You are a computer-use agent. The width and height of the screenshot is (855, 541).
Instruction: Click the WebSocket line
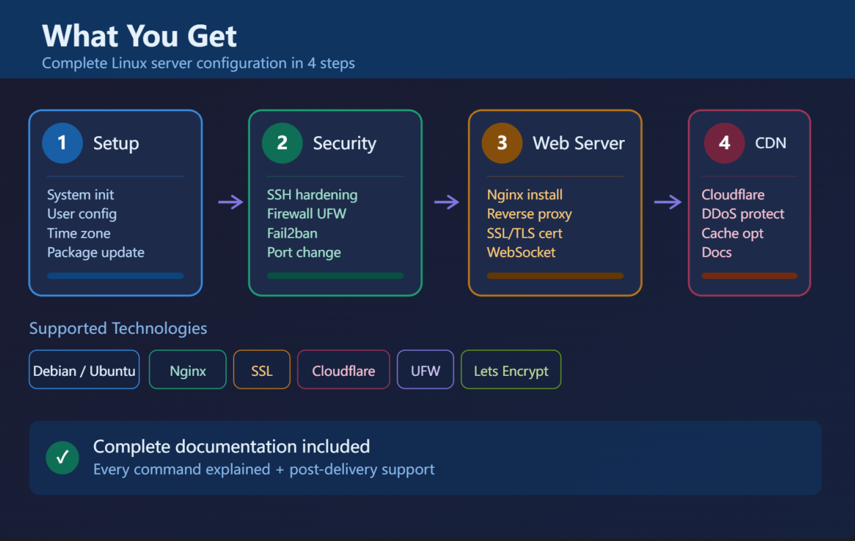(x=521, y=253)
